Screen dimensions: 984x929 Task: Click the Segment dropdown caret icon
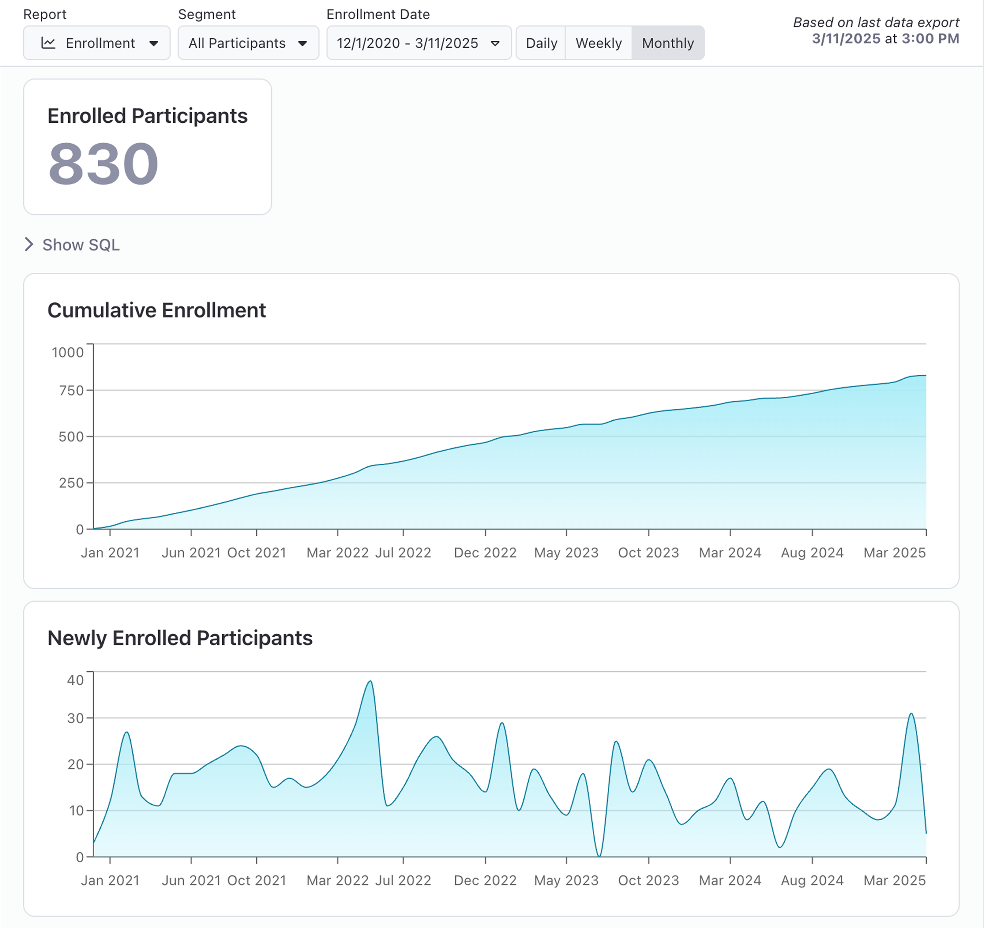pos(303,43)
